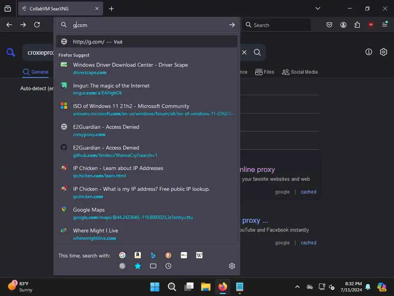Viewport: 394px width, 296px height.
Task: Select the http://g.com/ Visit suggestion
Action: pos(147,42)
